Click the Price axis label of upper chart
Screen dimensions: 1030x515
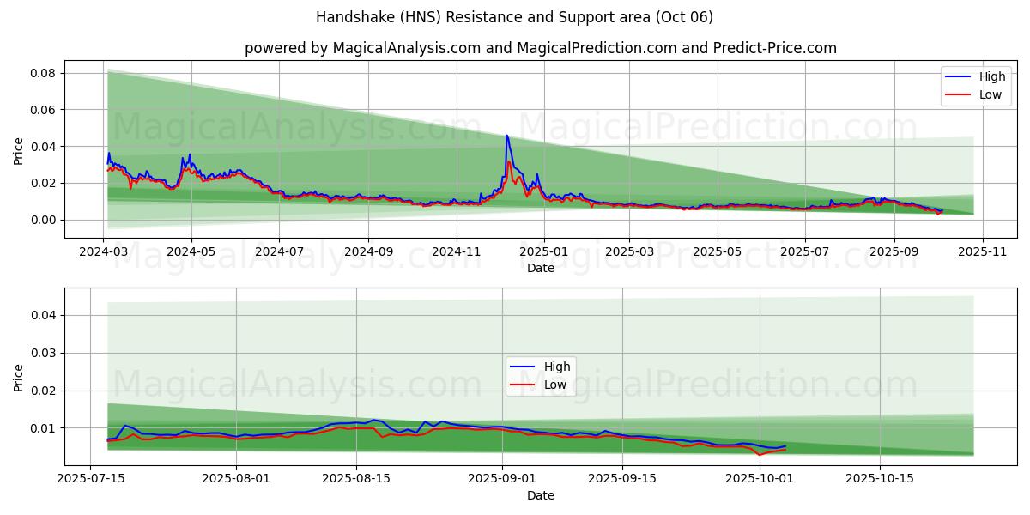pos(19,149)
